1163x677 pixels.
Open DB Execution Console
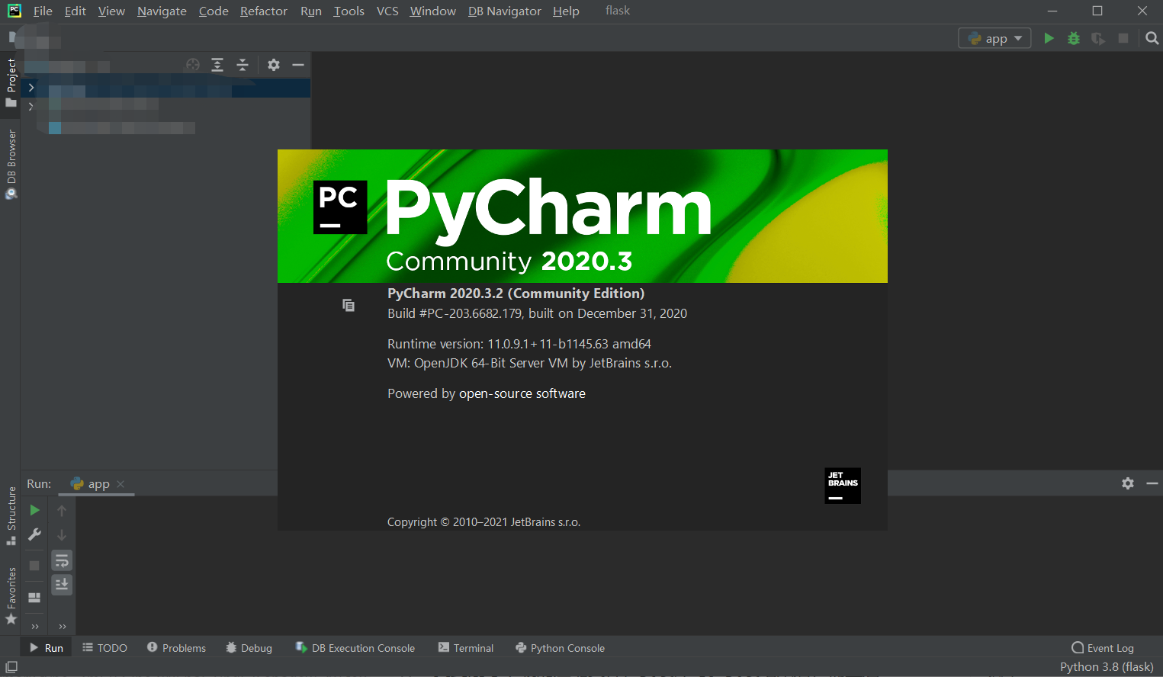(x=355, y=648)
